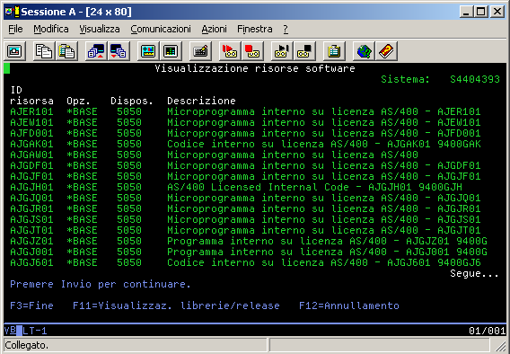This screenshot has height=354, width=510.
Task: Click the green cursor block at screen top-left
Action: pyautogui.click(x=7, y=68)
